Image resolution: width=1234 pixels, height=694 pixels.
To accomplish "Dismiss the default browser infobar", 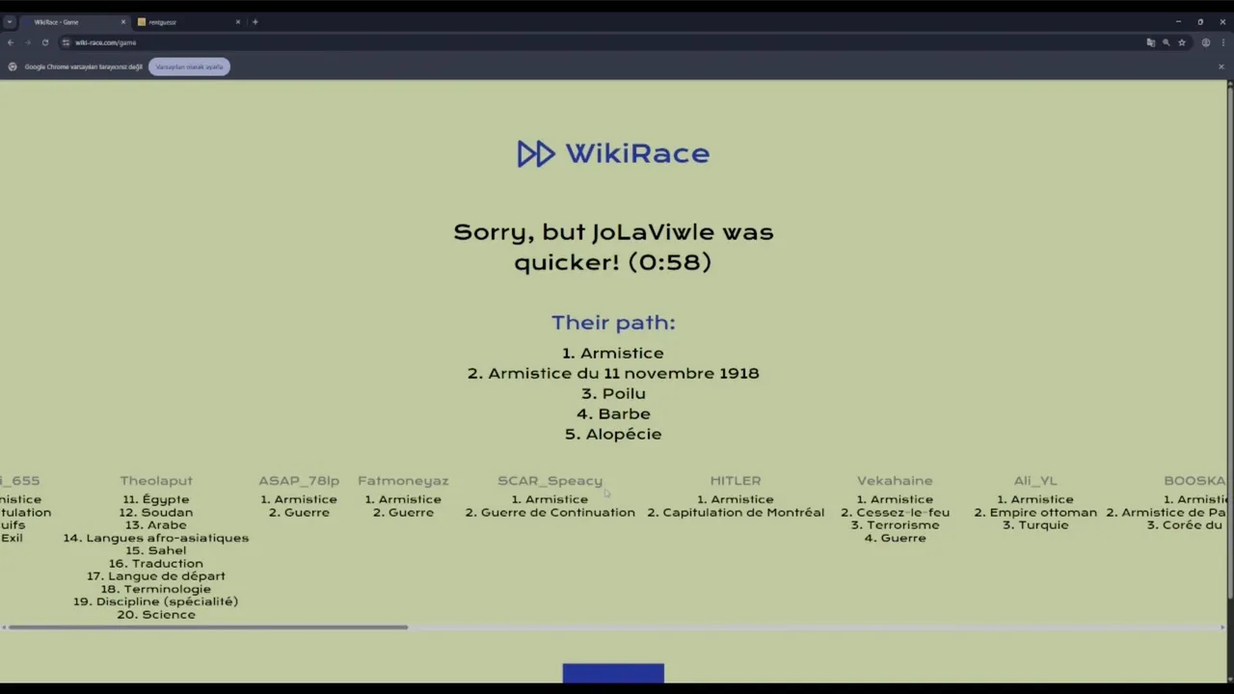I will click(x=1221, y=67).
